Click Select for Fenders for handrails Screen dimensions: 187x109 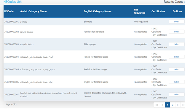177,32
